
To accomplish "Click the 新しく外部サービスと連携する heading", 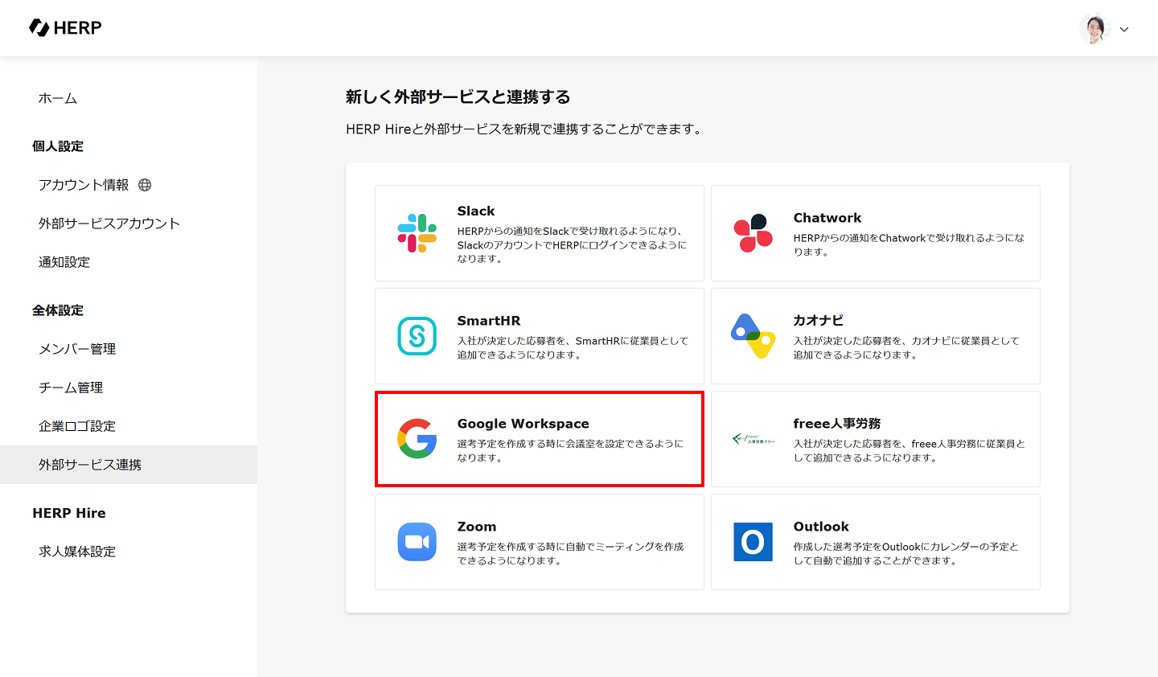I will point(458,97).
